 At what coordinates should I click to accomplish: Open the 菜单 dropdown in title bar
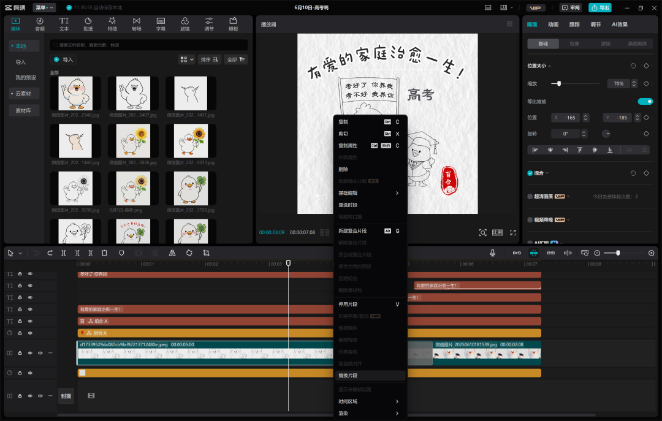44,7
